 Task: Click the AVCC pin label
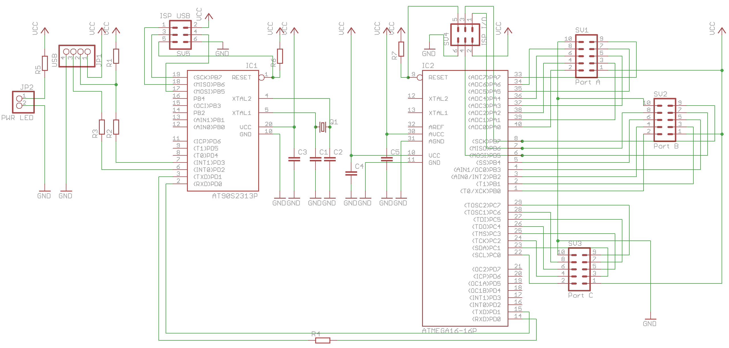pos(436,134)
